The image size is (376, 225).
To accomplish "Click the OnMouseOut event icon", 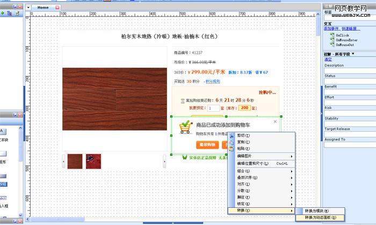I will coord(333,45).
